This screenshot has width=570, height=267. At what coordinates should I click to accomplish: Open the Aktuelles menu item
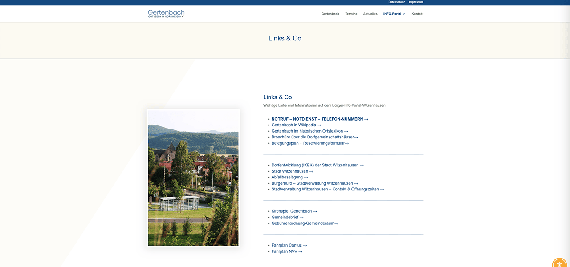[x=370, y=14]
